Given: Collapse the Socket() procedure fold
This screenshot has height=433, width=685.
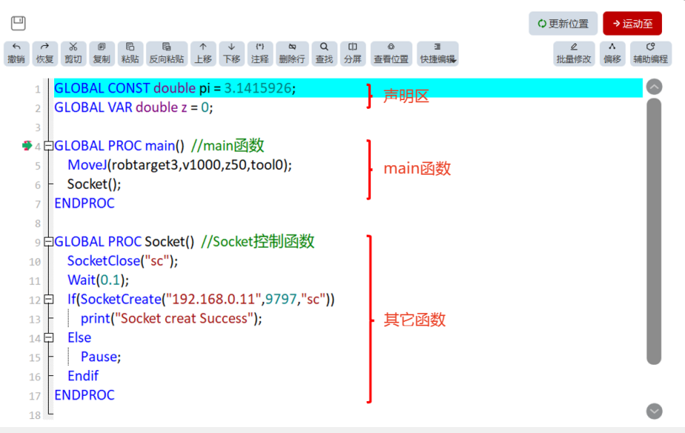Looking at the screenshot, I should [49, 242].
